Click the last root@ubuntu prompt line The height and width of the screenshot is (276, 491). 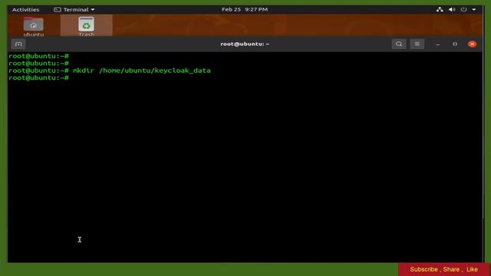point(38,78)
